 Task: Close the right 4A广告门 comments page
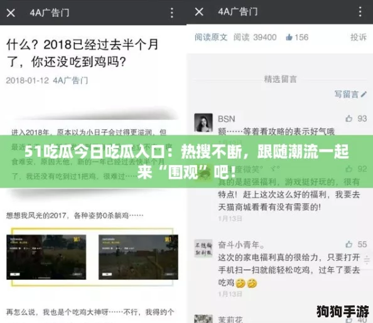click(x=199, y=12)
